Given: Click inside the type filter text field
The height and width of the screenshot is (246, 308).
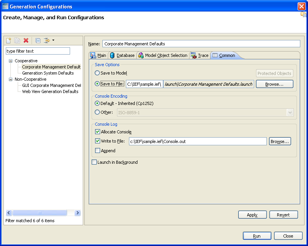Looking at the screenshot, I should point(37,51).
